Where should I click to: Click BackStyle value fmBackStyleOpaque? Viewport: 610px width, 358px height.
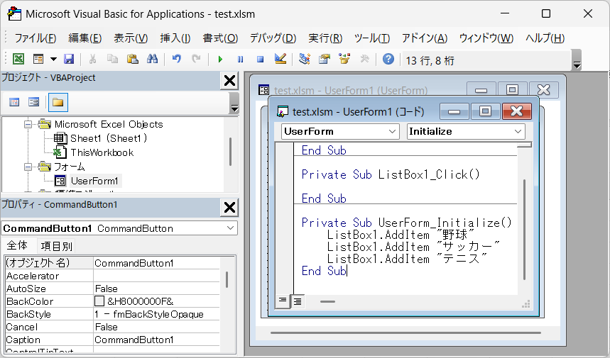pos(158,314)
